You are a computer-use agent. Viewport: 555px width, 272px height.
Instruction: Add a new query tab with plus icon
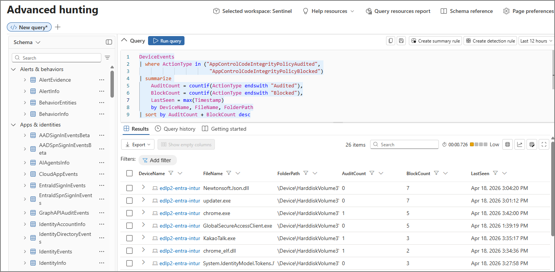pos(58,27)
